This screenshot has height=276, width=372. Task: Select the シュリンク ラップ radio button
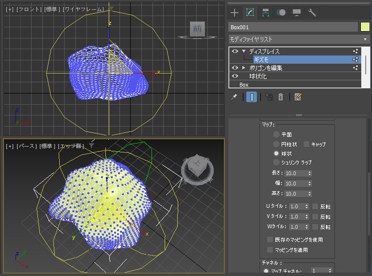click(x=276, y=163)
